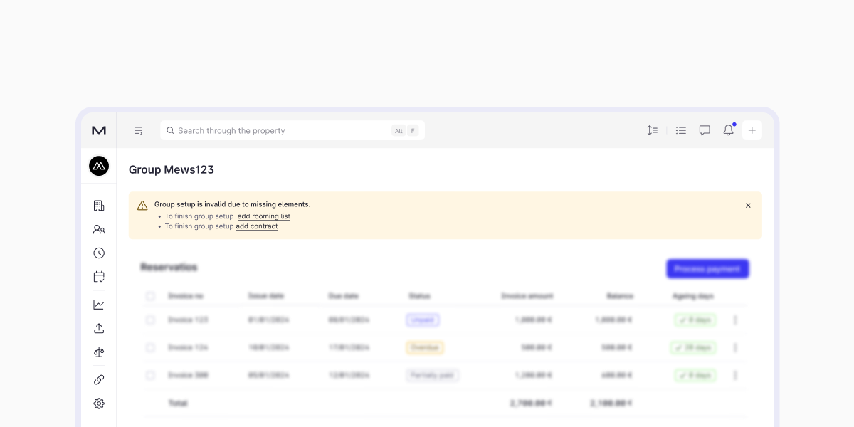The image size is (854, 427).
Task: Open the chain link icon in the sidebar
Action: (x=99, y=379)
